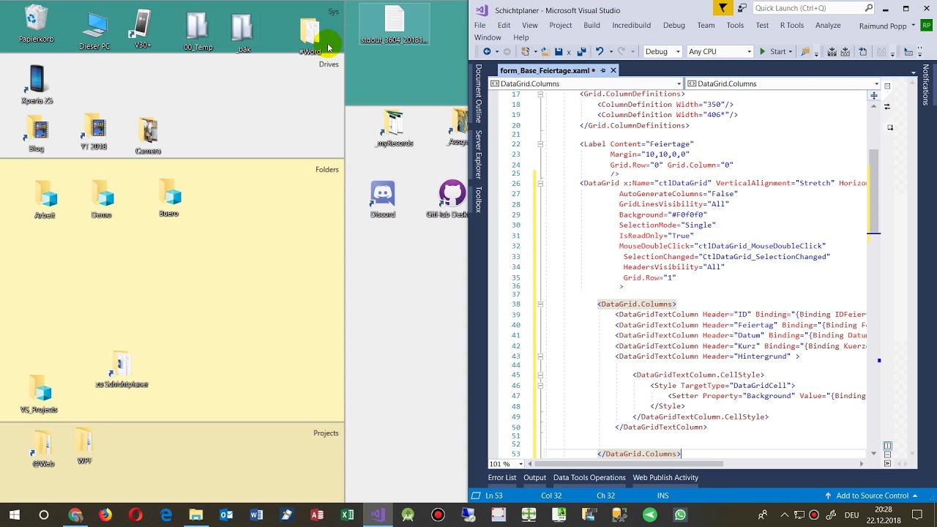
Task: Click the Find in Files toolbar icon
Action: (806, 52)
